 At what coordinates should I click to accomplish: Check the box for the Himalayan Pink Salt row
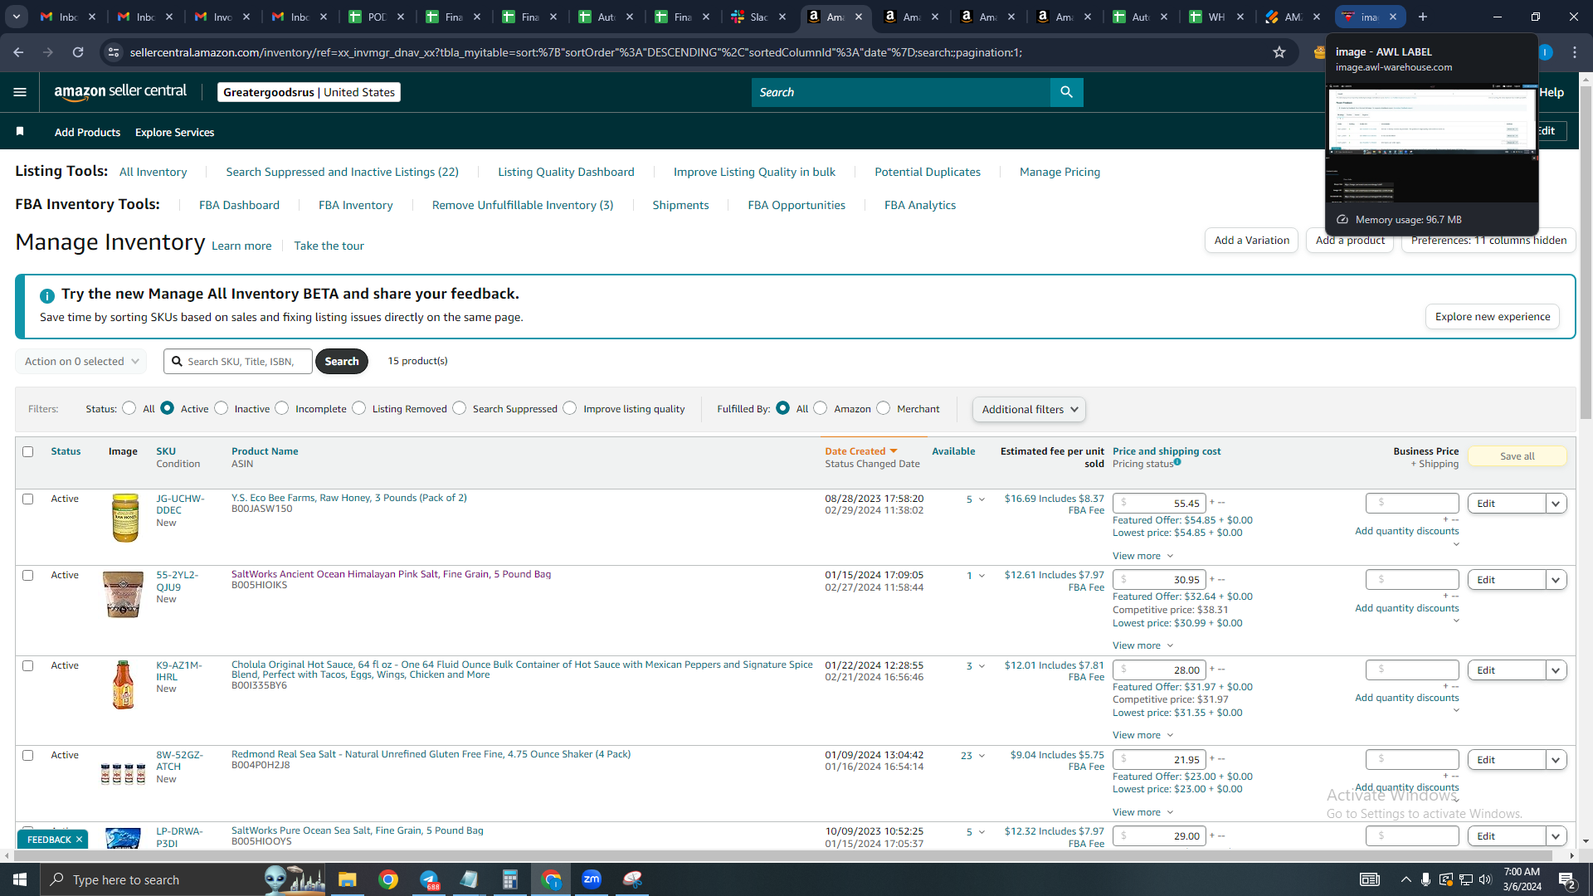tap(28, 575)
